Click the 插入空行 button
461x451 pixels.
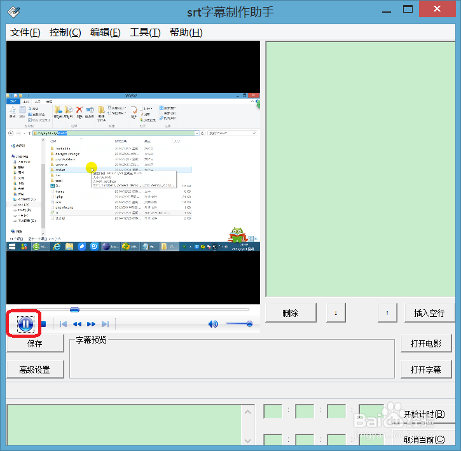[x=429, y=313]
